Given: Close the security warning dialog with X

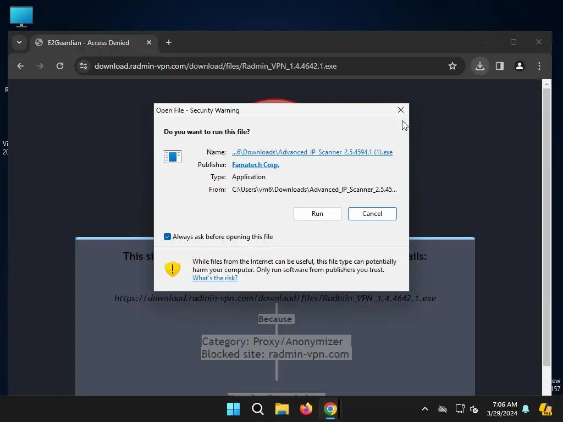Looking at the screenshot, I should pos(401,110).
